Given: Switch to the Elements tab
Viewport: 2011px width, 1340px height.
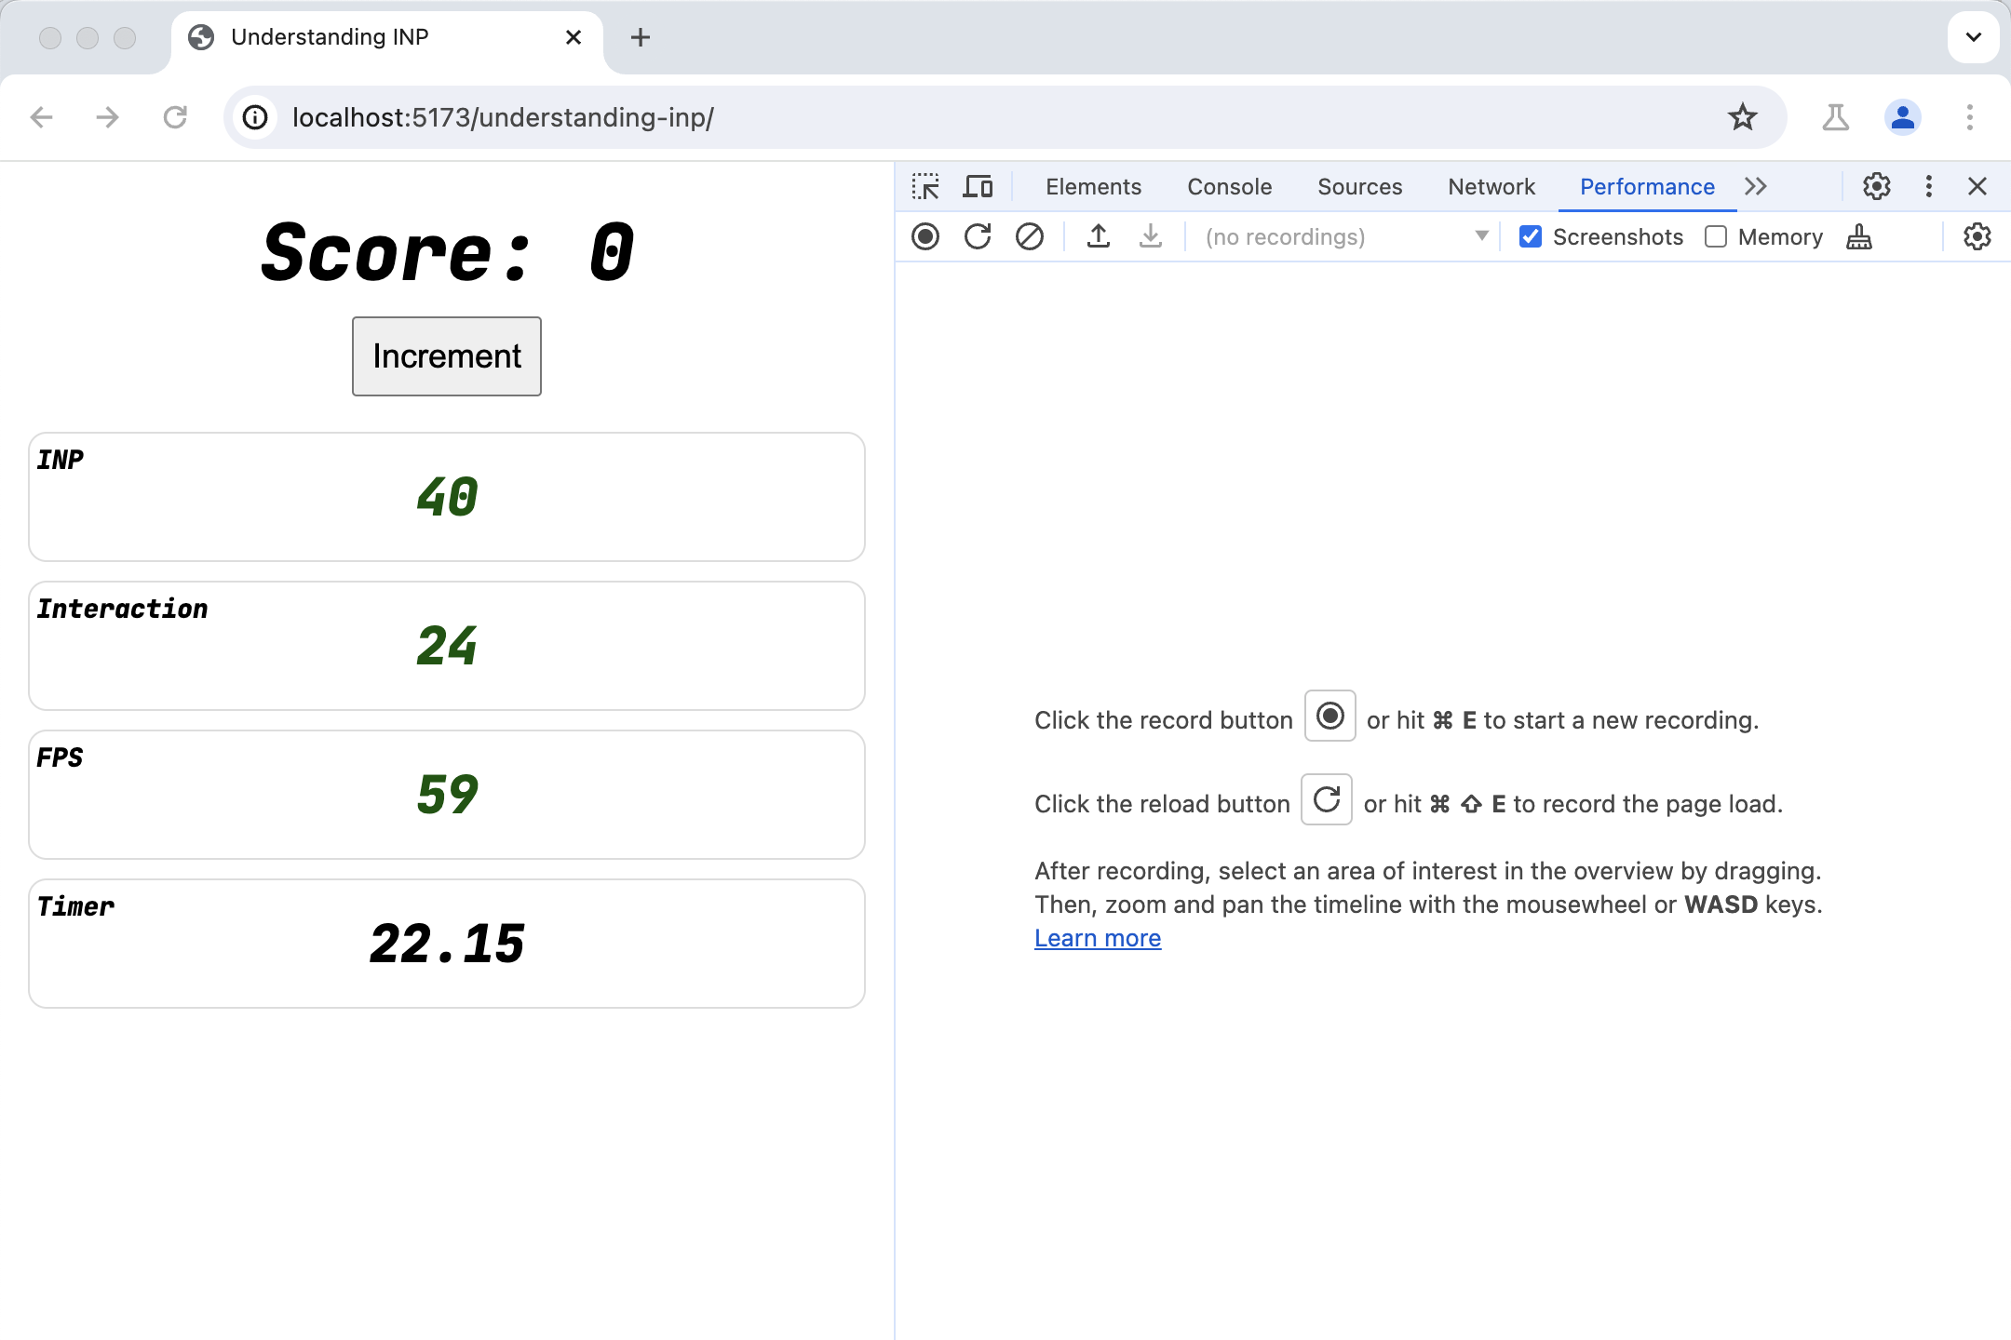Looking at the screenshot, I should pos(1094,185).
